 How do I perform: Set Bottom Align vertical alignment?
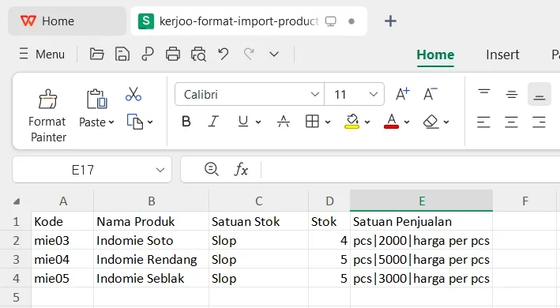(539, 94)
